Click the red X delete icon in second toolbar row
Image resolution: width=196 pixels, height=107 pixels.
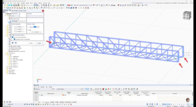click(x=86, y=8)
